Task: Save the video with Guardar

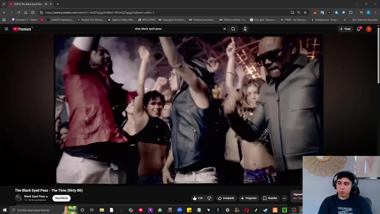Action: point(270,198)
